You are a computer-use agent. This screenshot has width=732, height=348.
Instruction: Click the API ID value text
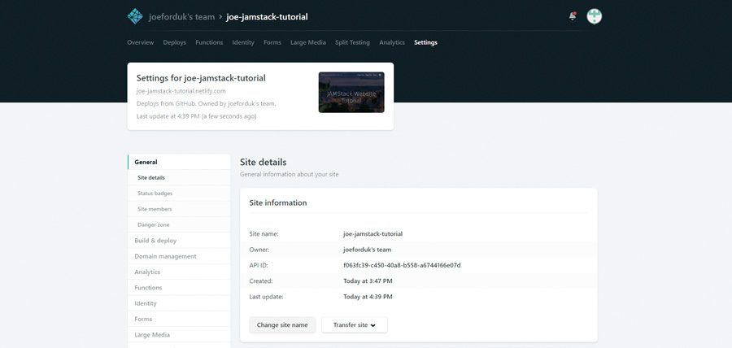[402, 265]
